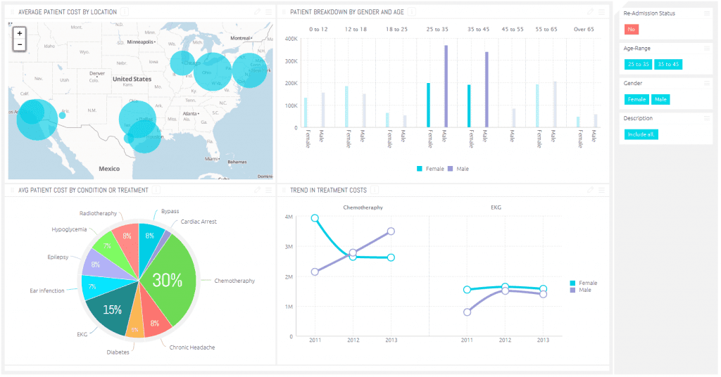Click the 'No' re-admission status button
The image size is (721, 377).
tap(631, 30)
